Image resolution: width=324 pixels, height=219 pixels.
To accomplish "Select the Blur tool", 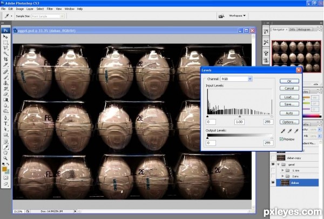I will 5,105.
